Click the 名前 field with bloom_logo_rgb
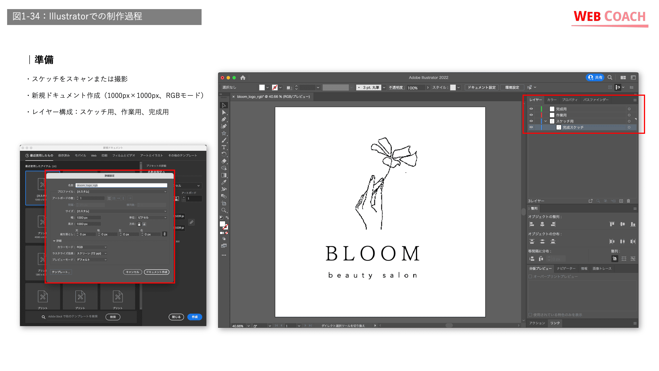This screenshot has width=659, height=371. 121,185
